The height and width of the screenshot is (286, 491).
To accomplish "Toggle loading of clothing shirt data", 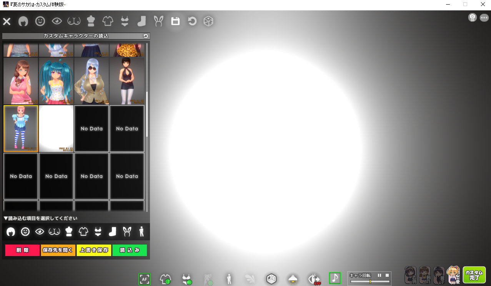I will 83,231.
